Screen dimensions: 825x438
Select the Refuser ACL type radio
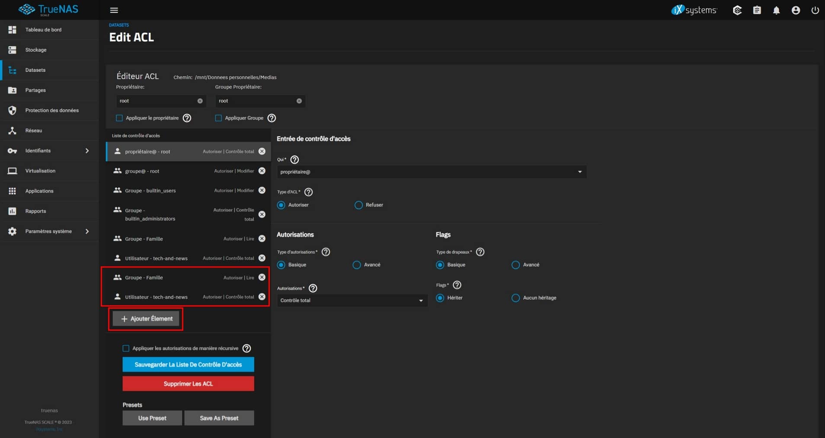[x=358, y=205]
